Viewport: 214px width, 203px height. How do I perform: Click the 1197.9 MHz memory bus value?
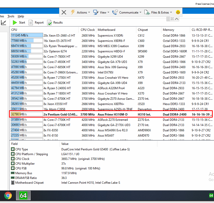click(x=69, y=173)
